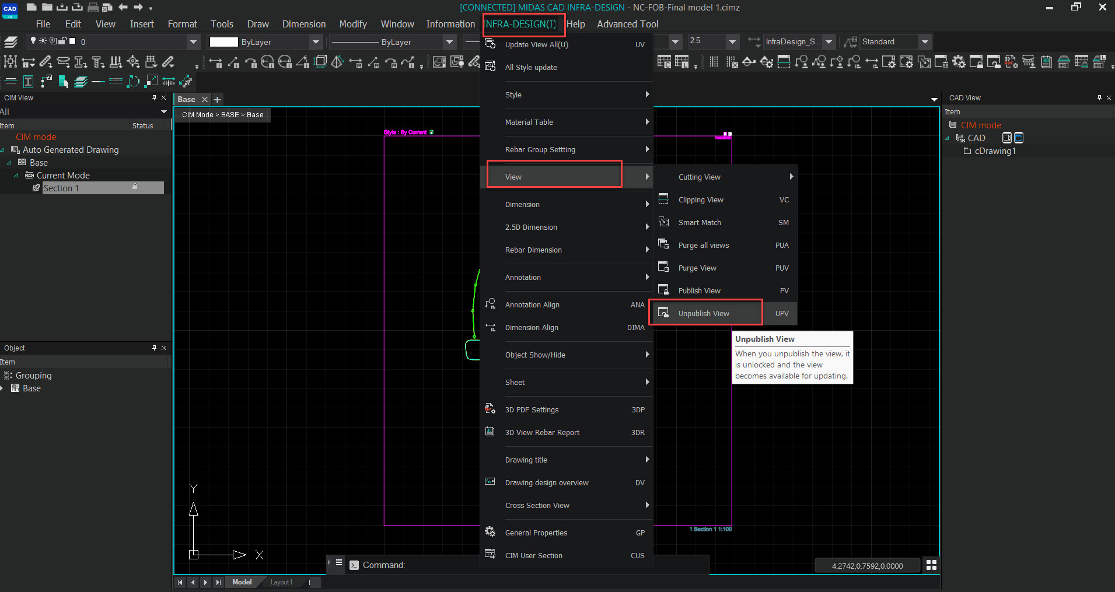The height and width of the screenshot is (592, 1115).
Task: Collapse the Current Mode tree node
Action: [x=16, y=176]
